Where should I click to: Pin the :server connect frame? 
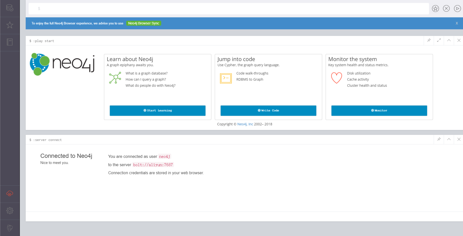click(x=439, y=139)
